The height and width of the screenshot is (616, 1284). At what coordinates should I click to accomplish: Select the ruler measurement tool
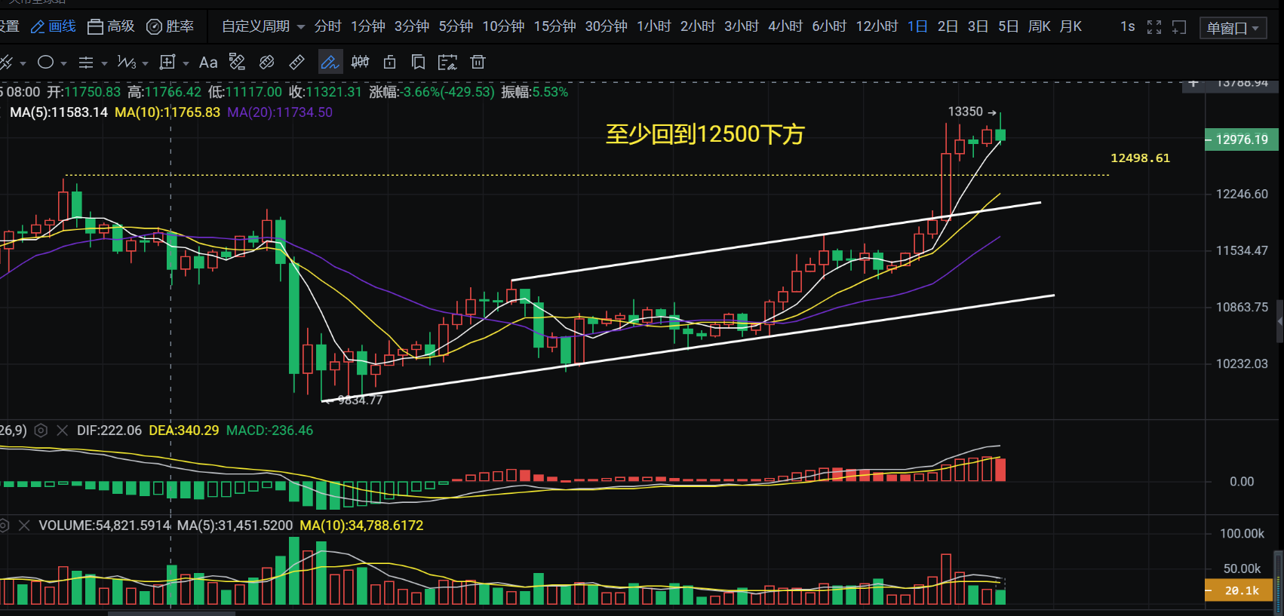(296, 63)
